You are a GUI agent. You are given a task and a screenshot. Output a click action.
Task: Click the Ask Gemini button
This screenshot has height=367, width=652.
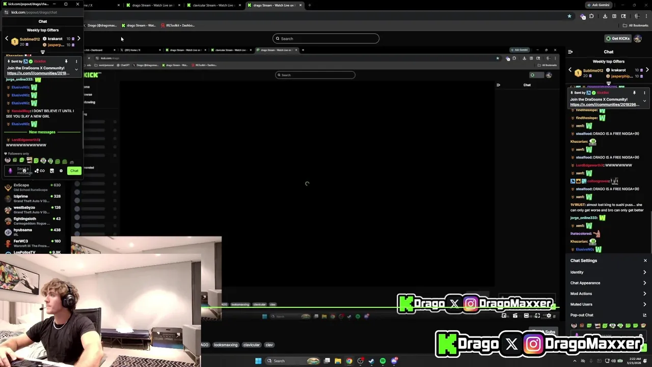click(598, 5)
